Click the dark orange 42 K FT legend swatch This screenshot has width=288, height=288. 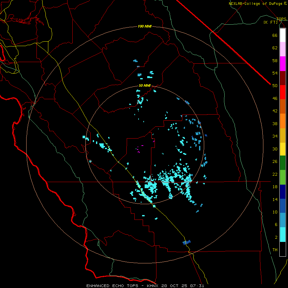283,107
